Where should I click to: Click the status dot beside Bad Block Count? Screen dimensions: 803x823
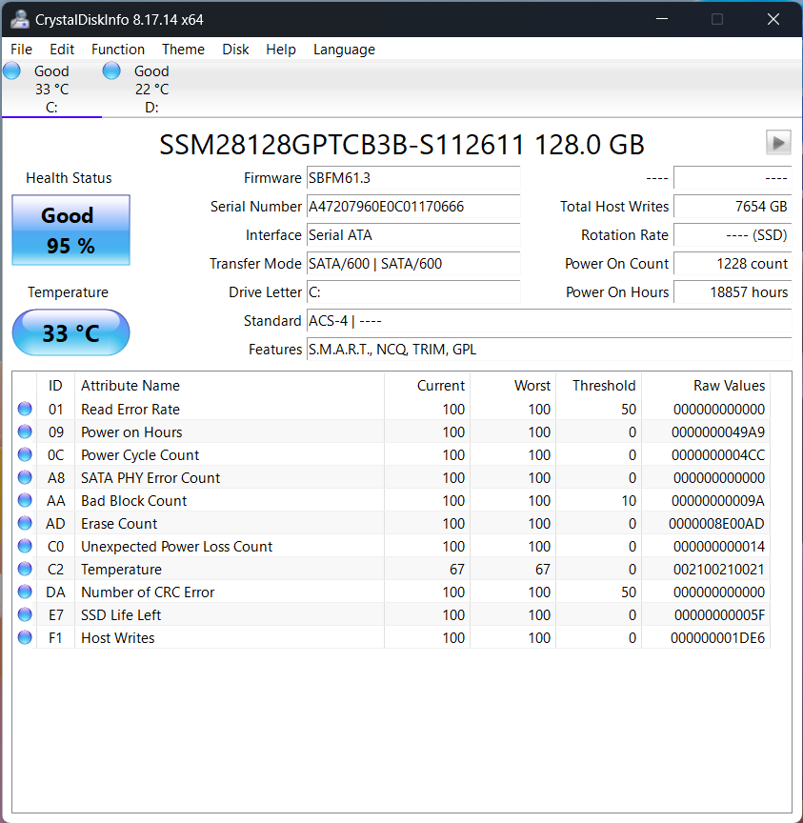coord(24,500)
